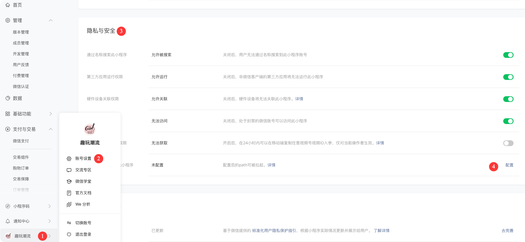
Task: Click the 趣玩潮流 avatar in popup
Action: coord(90,129)
